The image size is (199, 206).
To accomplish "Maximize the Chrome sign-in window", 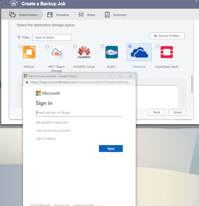I will pyautogui.click(x=121, y=76).
